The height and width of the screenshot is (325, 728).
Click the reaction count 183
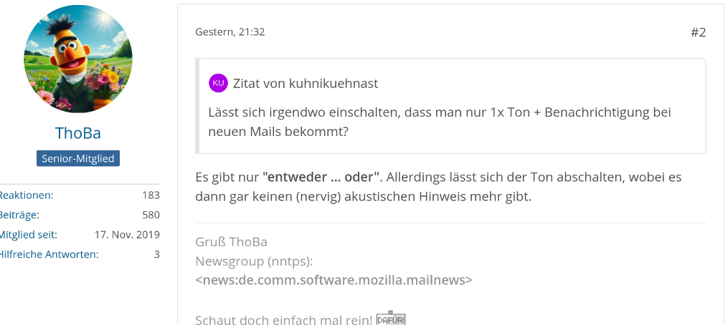(151, 195)
